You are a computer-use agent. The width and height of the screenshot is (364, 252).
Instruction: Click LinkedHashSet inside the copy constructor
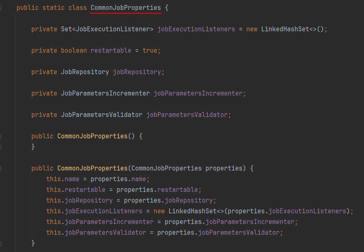(192, 211)
